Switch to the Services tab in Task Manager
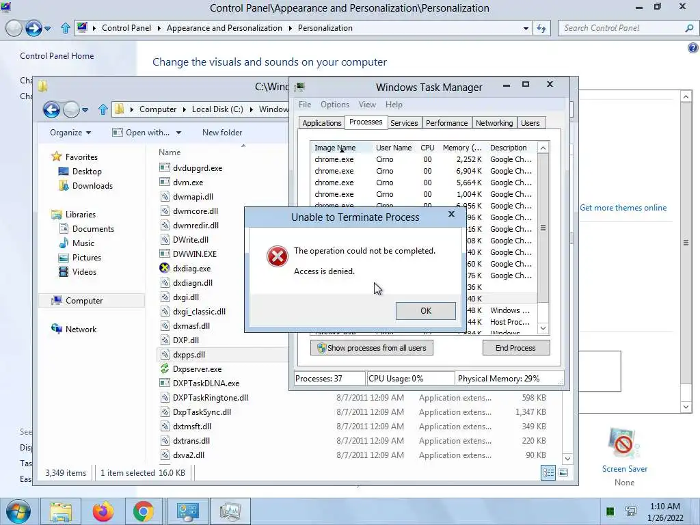The image size is (700, 525). tap(404, 123)
